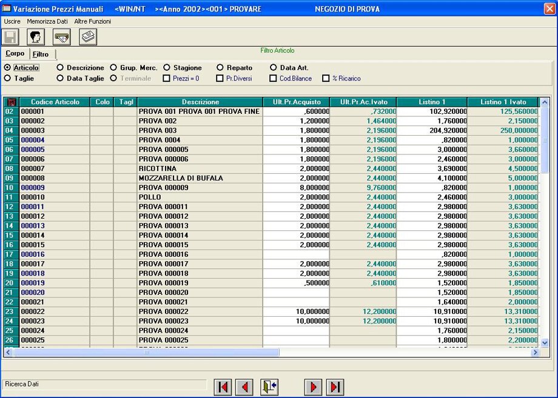Click the card payment toolbar icon

point(62,38)
